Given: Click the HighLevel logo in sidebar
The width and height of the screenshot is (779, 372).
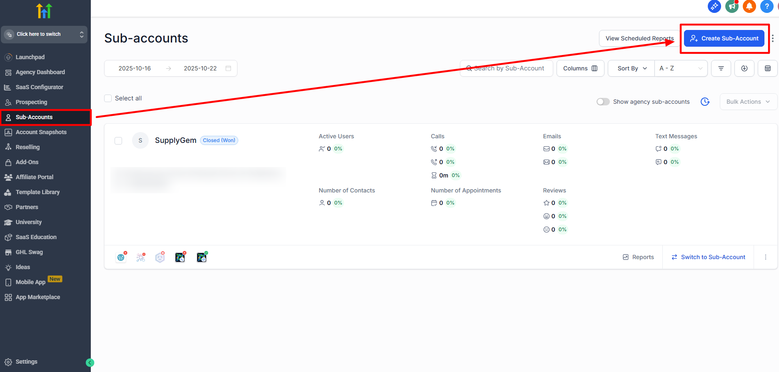Looking at the screenshot, I should [x=44, y=11].
